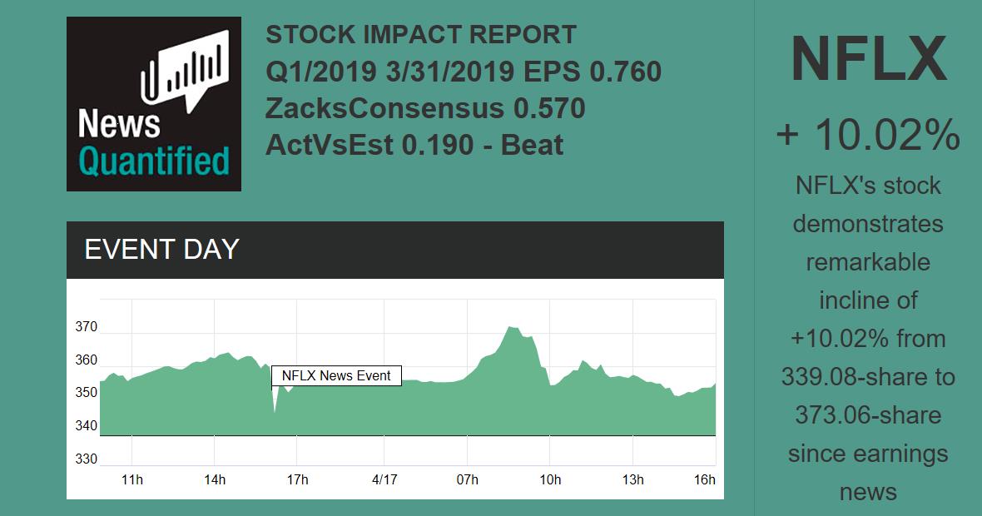Viewport: 982px width, 516px height.
Task: Click the chart's highest price peak
Action: tap(510, 329)
